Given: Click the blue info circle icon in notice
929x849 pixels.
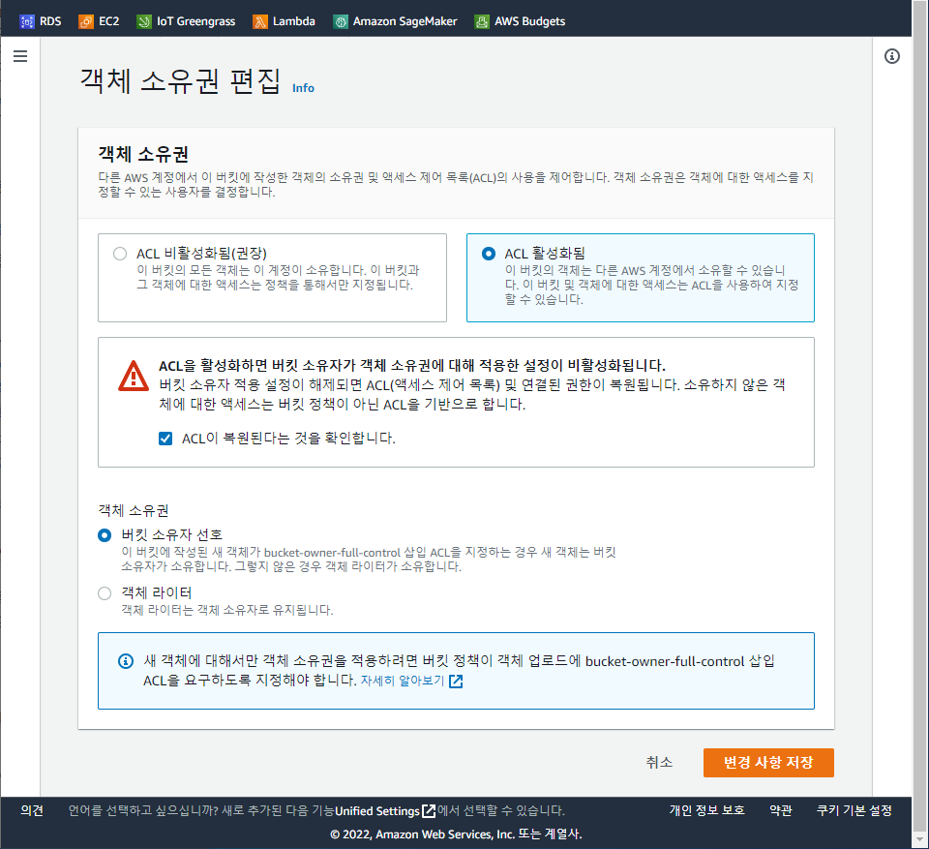Looking at the screenshot, I should [126, 661].
